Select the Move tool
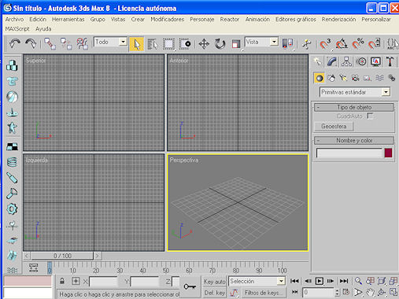The width and height of the screenshot is (399, 299). (x=204, y=44)
